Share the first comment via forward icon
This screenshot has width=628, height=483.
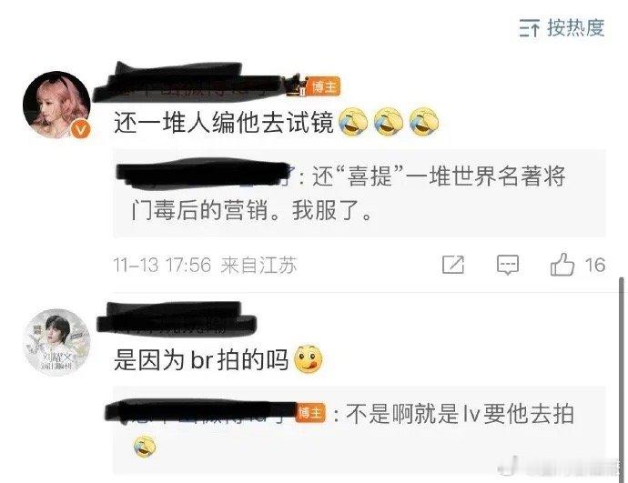tap(453, 265)
